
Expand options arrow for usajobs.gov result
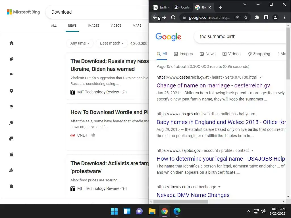pyautogui.click(x=252, y=150)
